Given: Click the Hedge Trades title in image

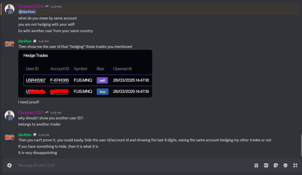Looking at the screenshot, I should pos(36,56).
